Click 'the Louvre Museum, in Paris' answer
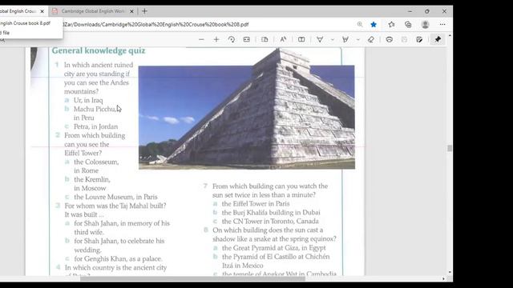The height and width of the screenshot is (288, 513). pyautogui.click(x=115, y=197)
